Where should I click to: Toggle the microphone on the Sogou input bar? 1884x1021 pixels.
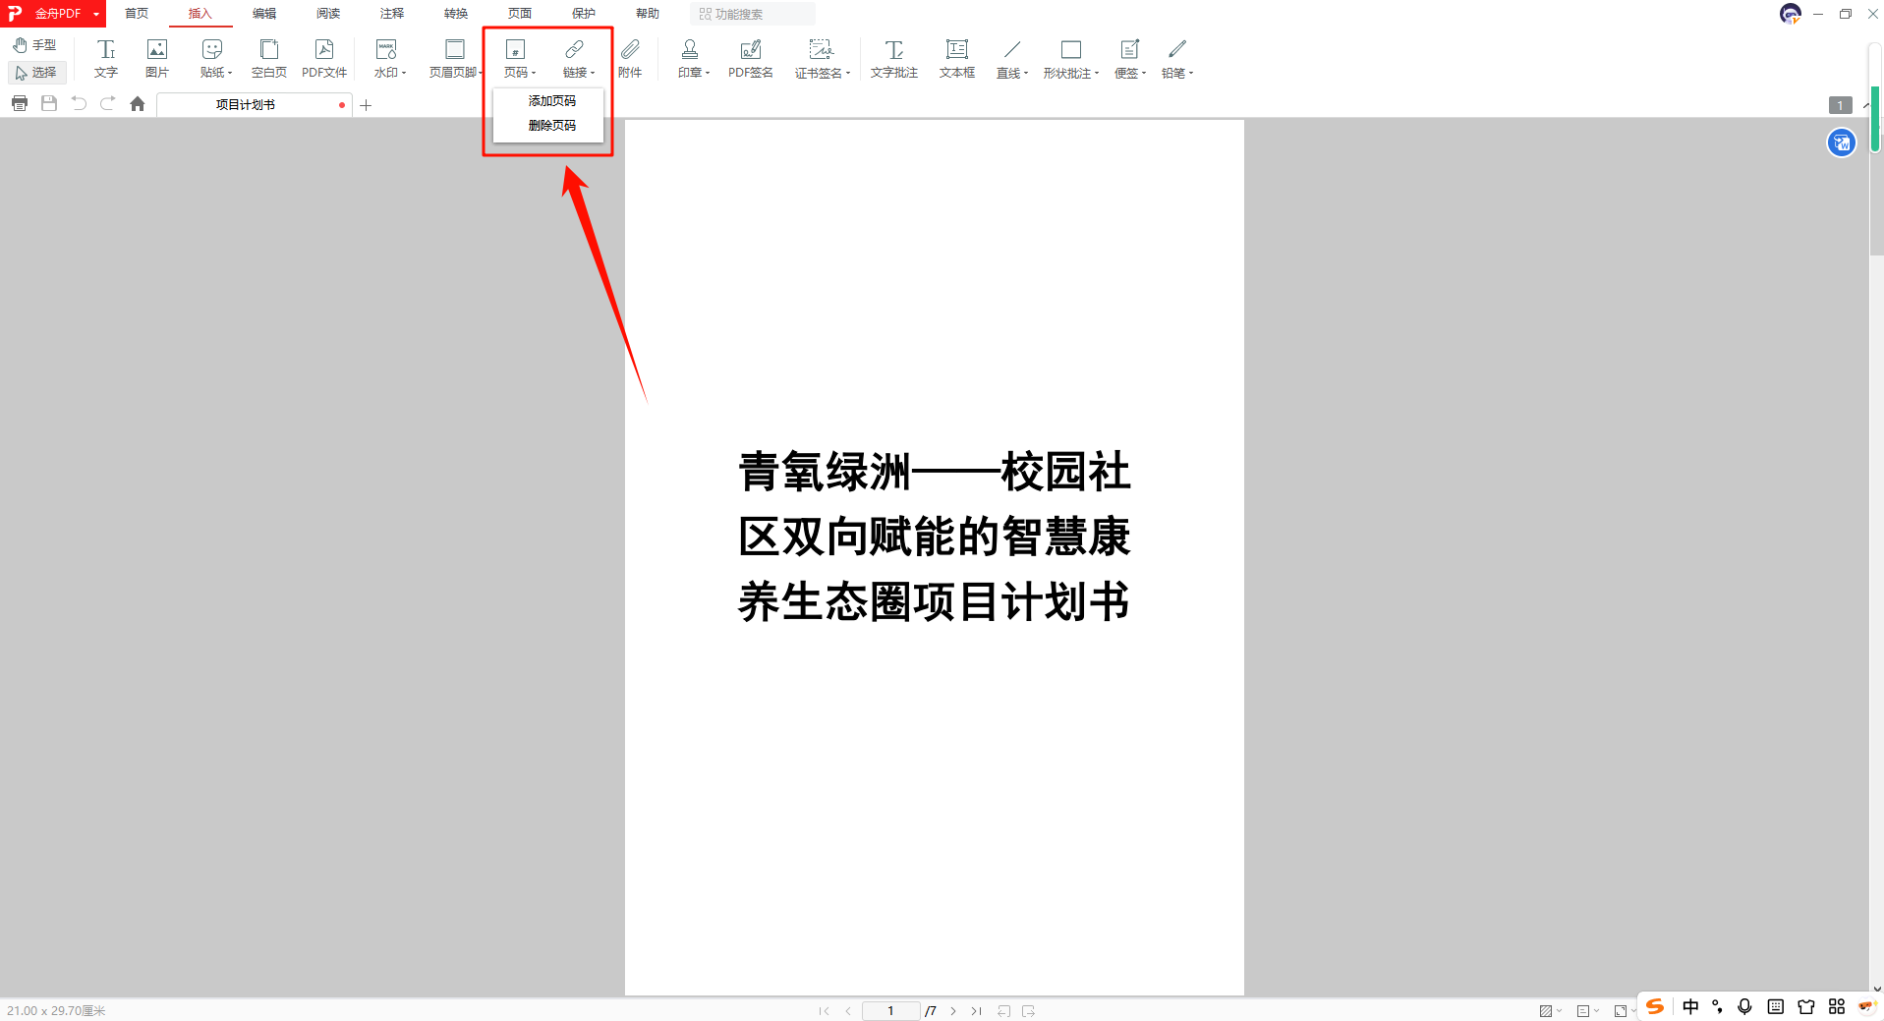pyautogui.click(x=1744, y=1006)
